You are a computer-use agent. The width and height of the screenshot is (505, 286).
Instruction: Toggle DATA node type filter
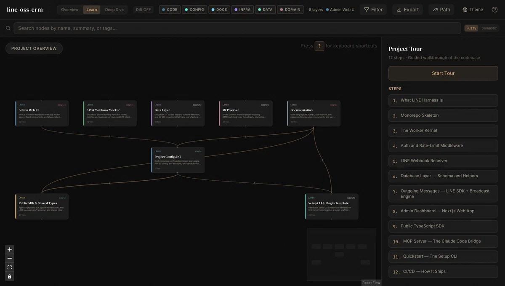(265, 10)
